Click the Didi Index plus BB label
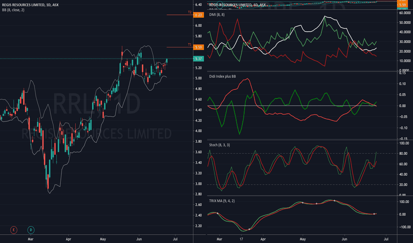This screenshot has height=243, width=413. (x=222, y=76)
